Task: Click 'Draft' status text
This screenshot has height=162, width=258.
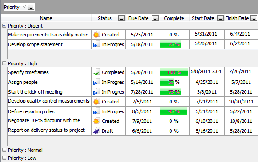Action: (107, 131)
